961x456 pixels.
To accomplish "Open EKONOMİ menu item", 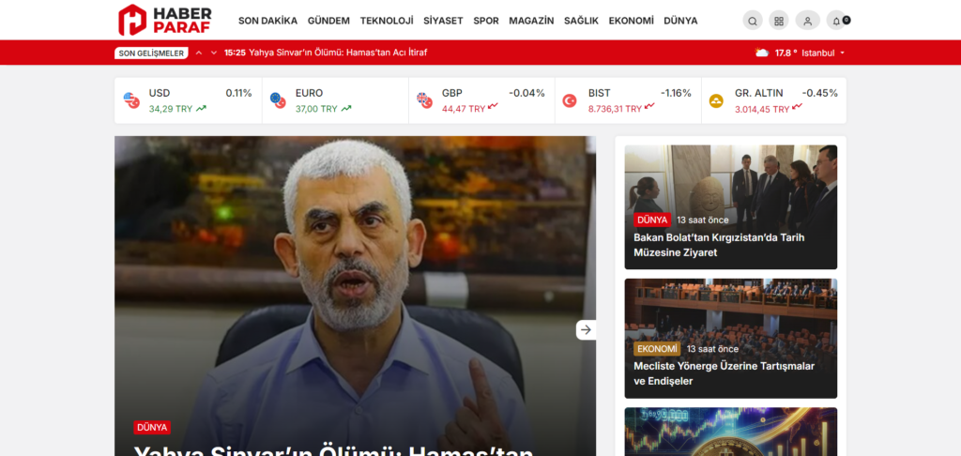I will [632, 21].
